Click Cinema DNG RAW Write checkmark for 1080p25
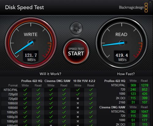The image size is (153, 126). click(51, 112)
